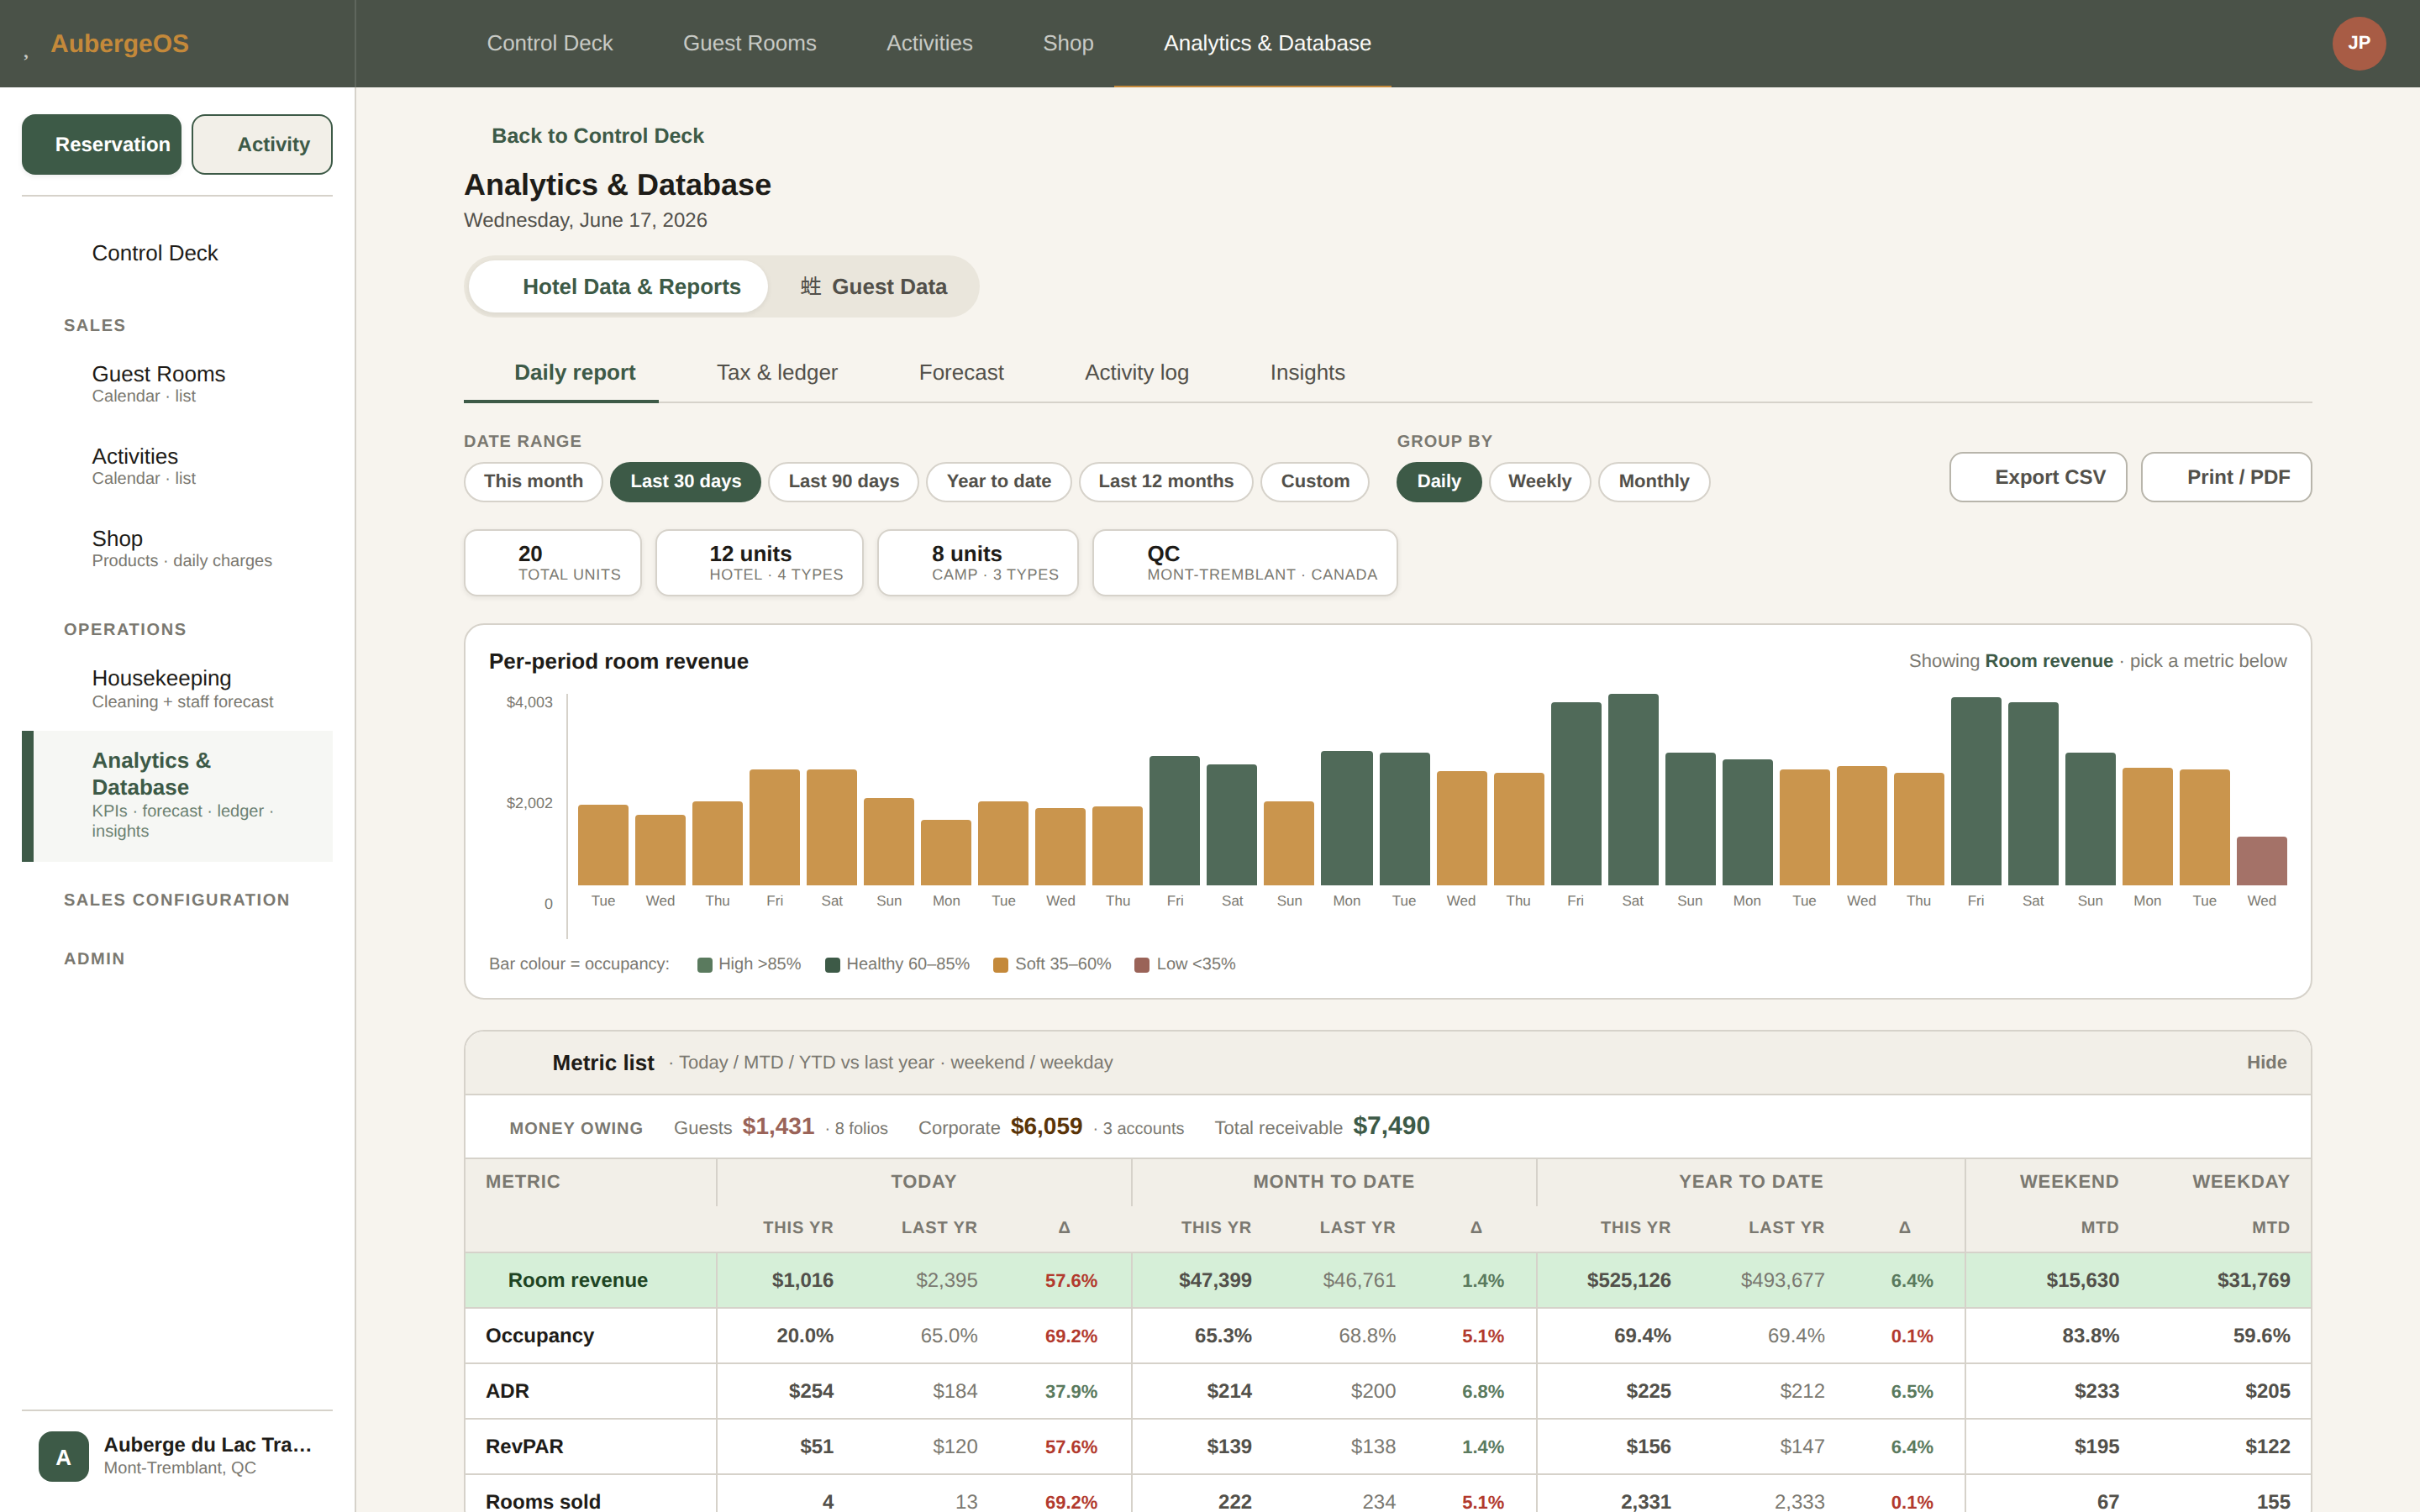This screenshot has width=2420, height=1512.
Task: Open Guest Rooms in the top navigation
Action: click(x=749, y=43)
